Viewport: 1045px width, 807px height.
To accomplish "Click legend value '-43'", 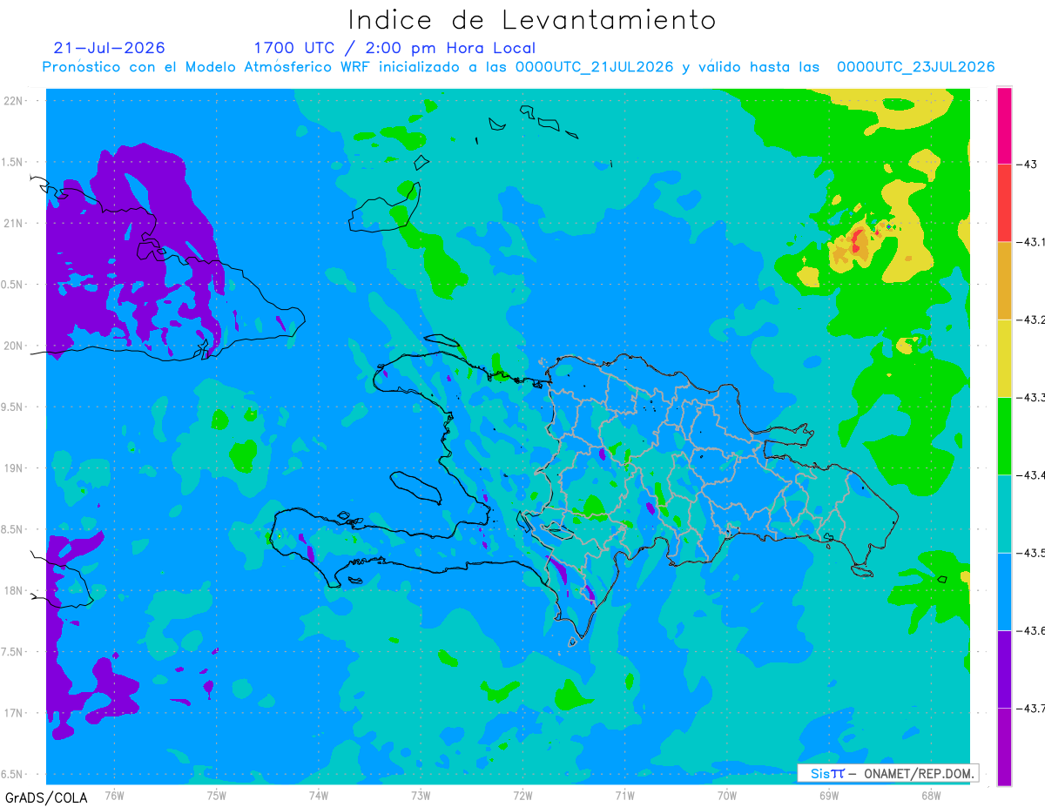I will pos(1028,165).
